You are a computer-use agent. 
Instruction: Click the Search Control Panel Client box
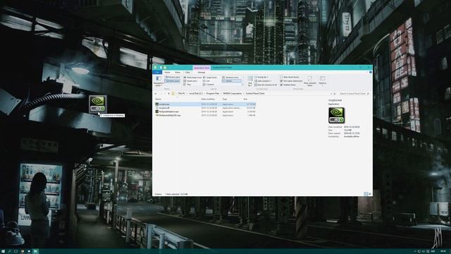coord(354,94)
